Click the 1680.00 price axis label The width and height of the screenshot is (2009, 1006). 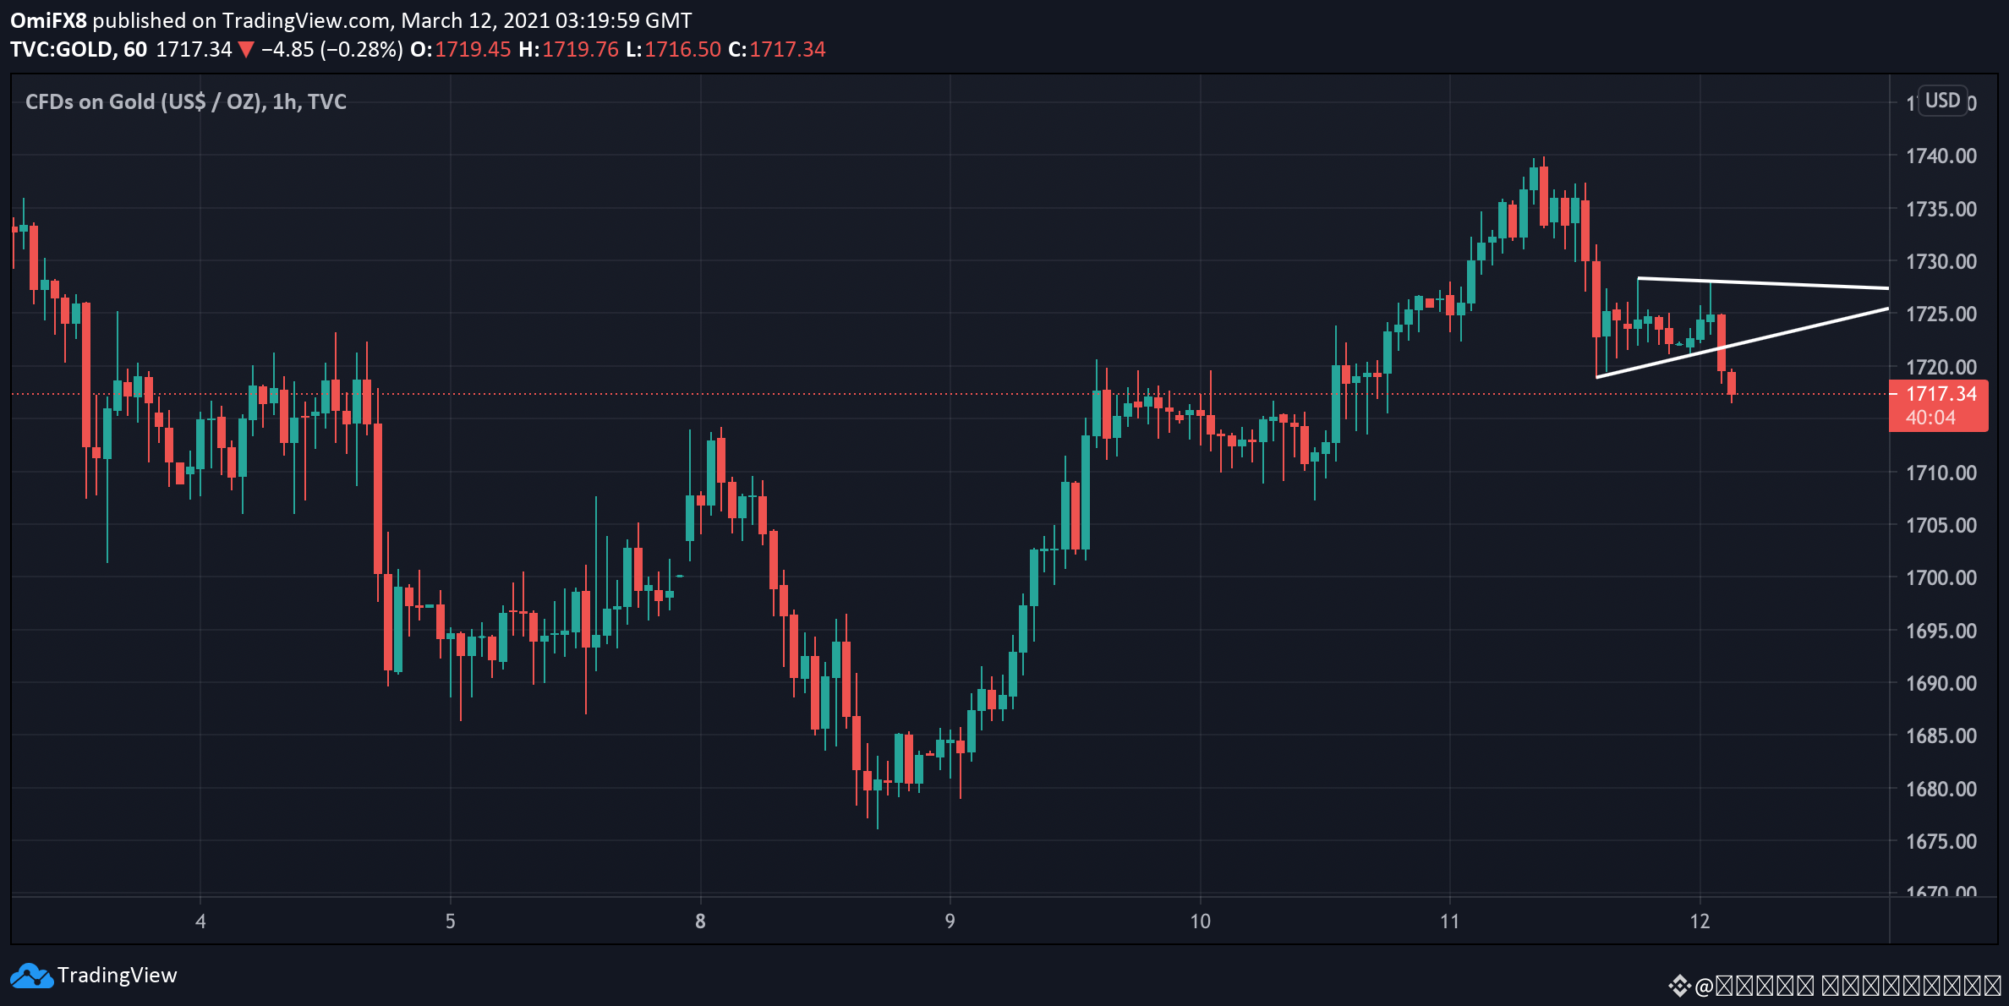click(x=1941, y=789)
